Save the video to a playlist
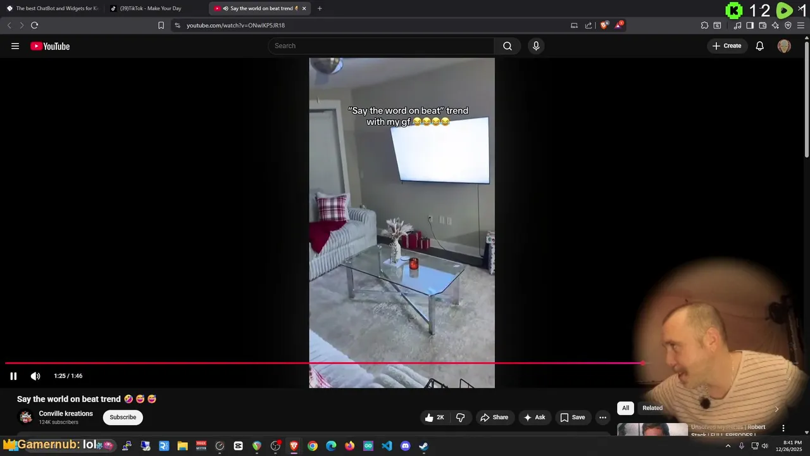Viewport: 810px width, 456px height. (x=572, y=417)
